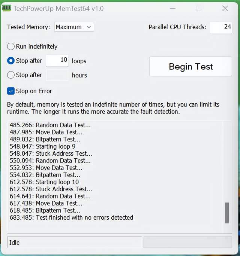Click log line '617.438: Move Data Test...'

click(x=46, y=203)
